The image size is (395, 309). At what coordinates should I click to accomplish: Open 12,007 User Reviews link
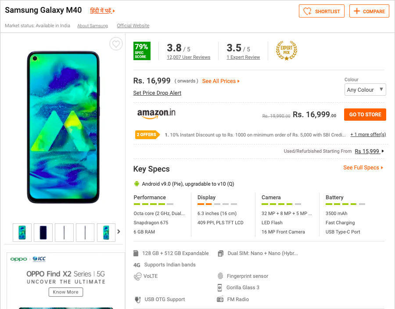pos(188,57)
